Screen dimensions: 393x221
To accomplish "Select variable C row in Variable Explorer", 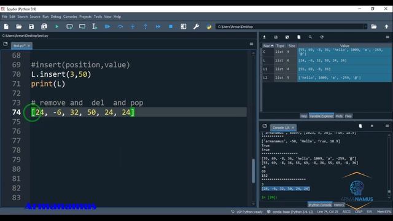I will tap(327, 52).
